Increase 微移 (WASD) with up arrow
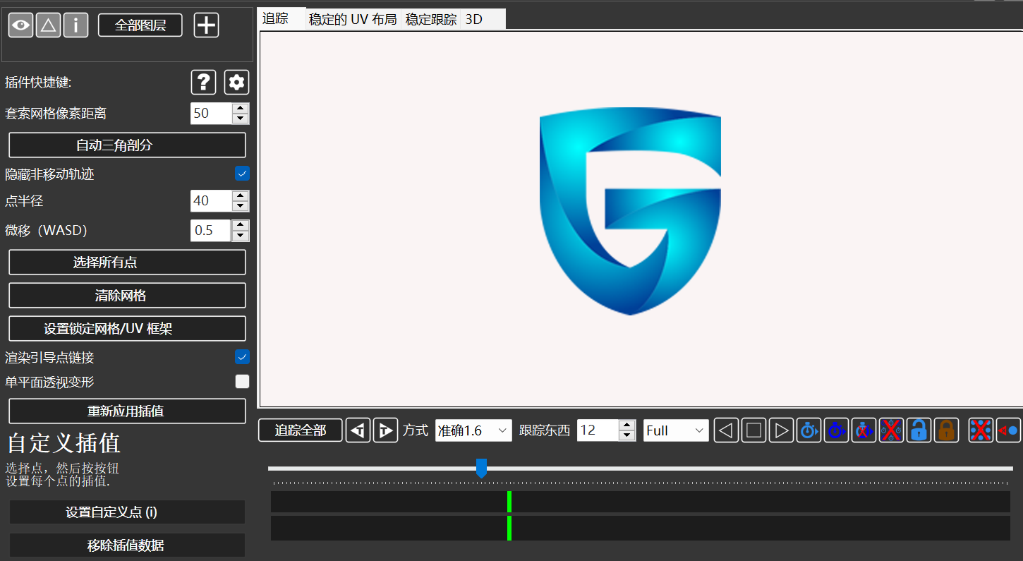 pyautogui.click(x=241, y=225)
